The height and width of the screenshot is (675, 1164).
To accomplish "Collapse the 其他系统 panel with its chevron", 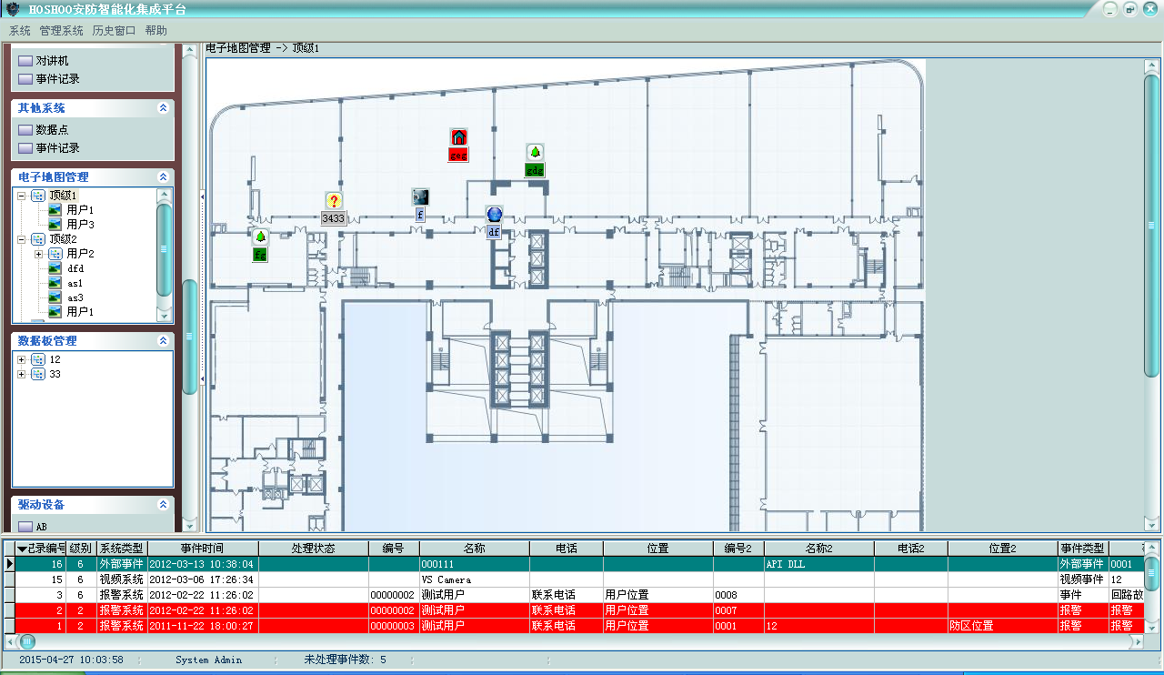I will 163,107.
